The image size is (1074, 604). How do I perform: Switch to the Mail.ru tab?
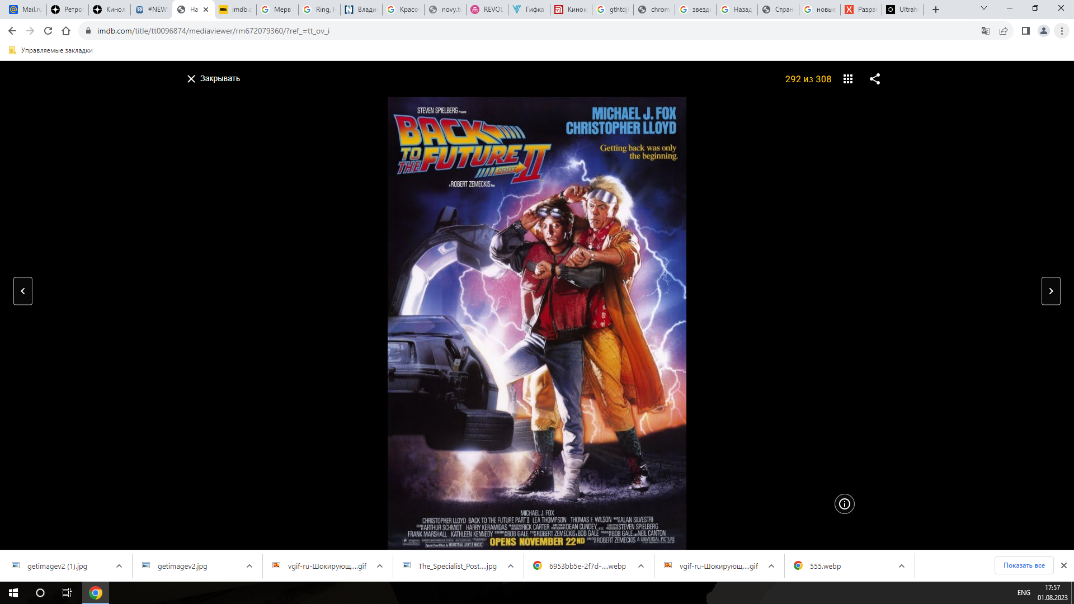click(x=25, y=10)
